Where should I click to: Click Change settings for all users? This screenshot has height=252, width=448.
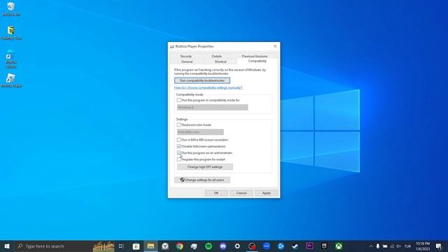(202, 180)
